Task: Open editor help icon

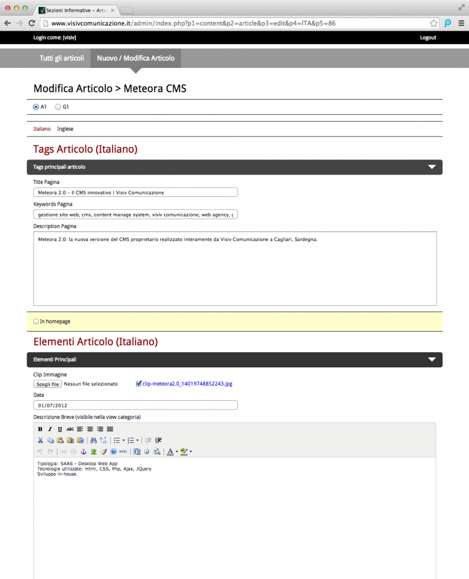Action: click(x=113, y=451)
